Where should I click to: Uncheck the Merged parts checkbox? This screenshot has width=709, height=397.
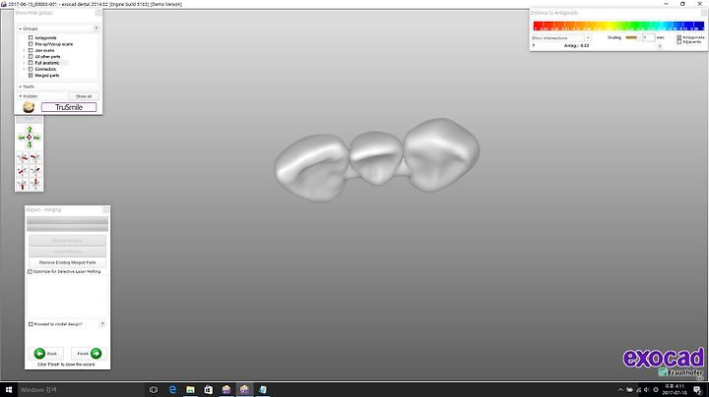[x=31, y=76]
